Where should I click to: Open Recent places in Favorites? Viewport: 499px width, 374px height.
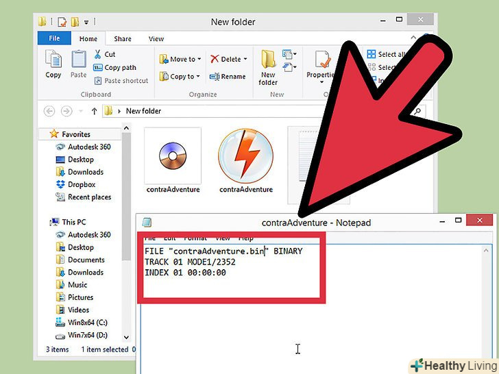[84, 197]
